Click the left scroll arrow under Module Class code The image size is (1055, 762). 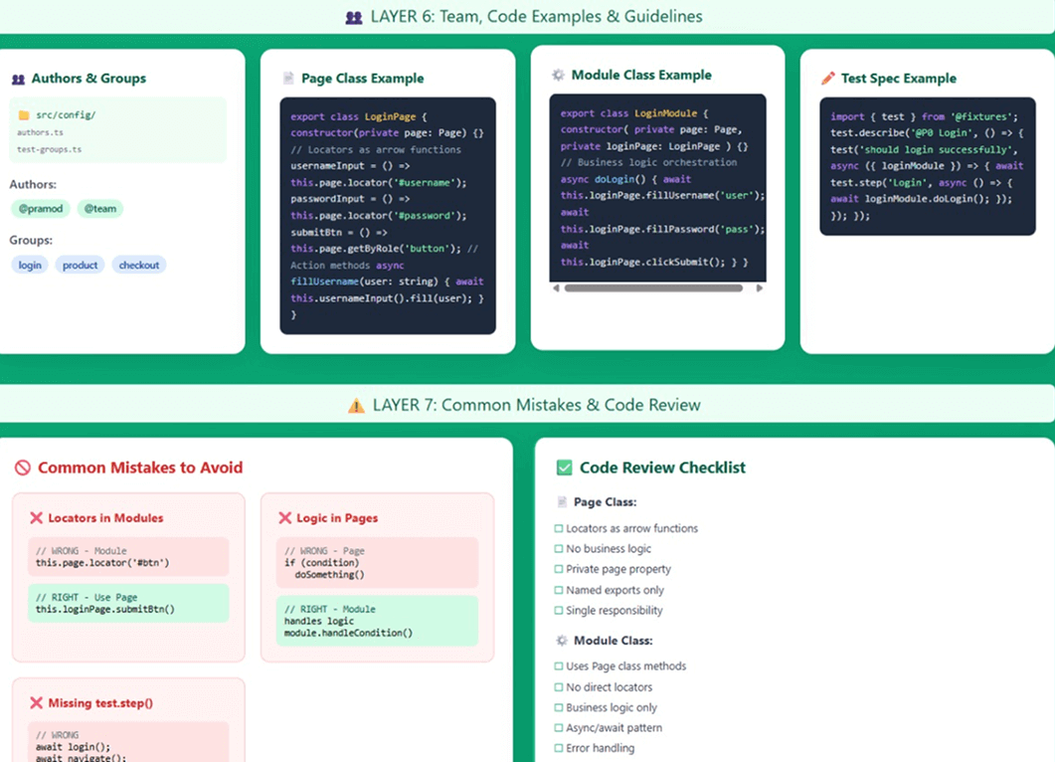556,288
